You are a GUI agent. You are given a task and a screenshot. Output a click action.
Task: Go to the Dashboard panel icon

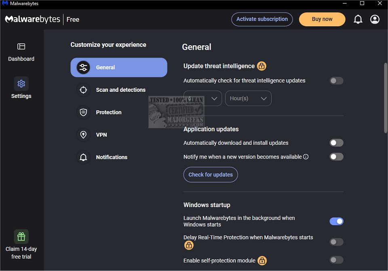[21, 47]
